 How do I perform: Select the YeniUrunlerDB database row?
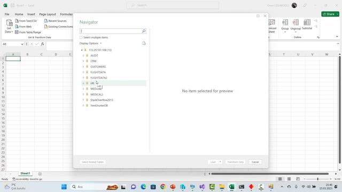click(114, 106)
